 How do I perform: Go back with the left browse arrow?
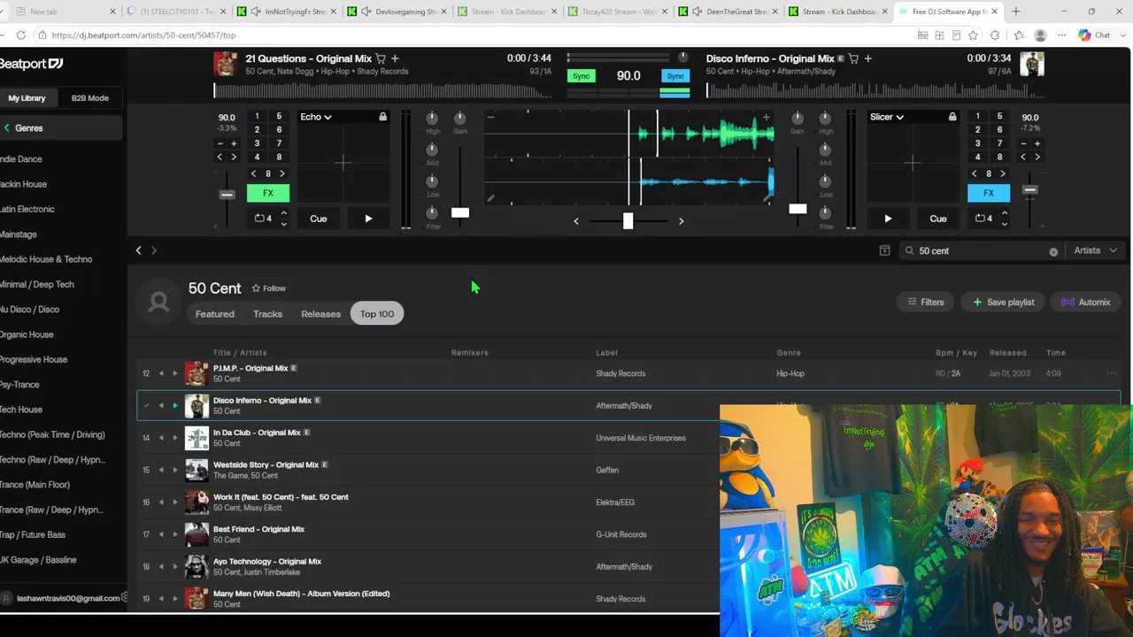pos(138,250)
